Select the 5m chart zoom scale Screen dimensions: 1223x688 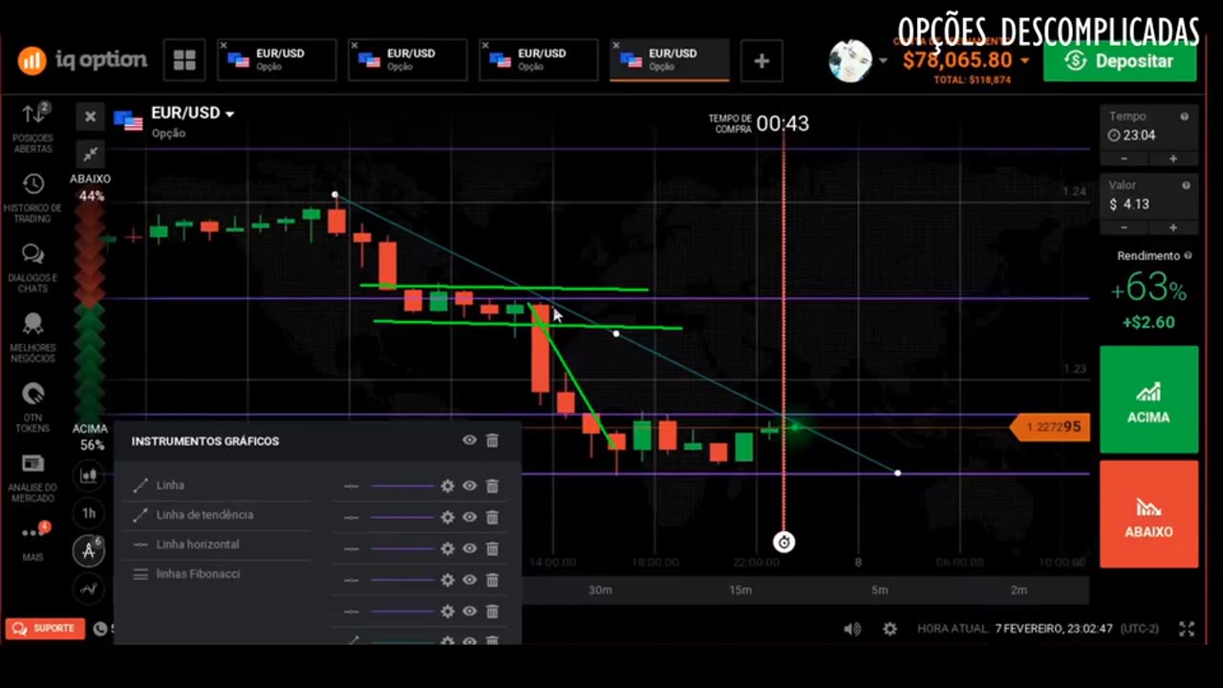[x=880, y=590]
